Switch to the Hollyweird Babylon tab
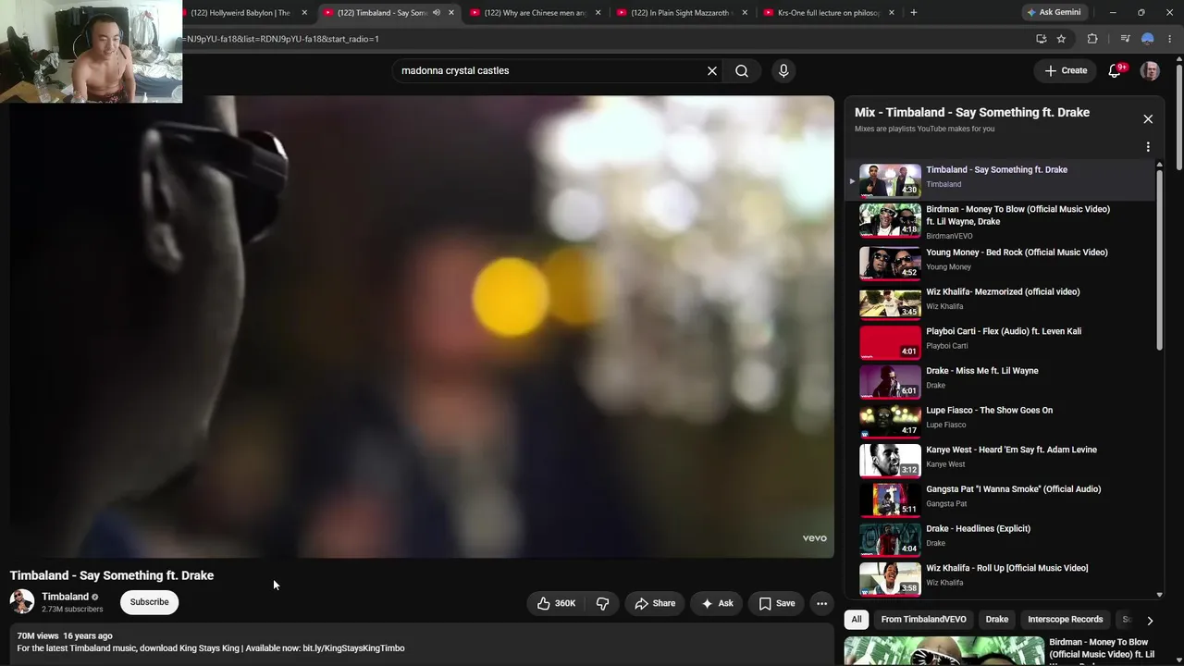1184x666 pixels. point(242,13)
